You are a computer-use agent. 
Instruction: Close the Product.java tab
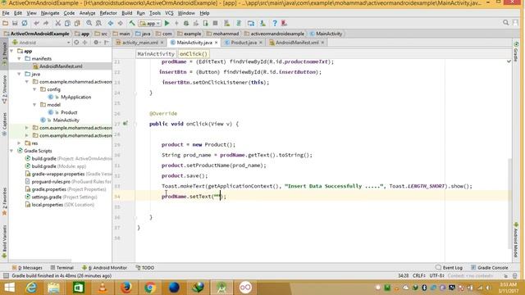click(x=261, y=43)
